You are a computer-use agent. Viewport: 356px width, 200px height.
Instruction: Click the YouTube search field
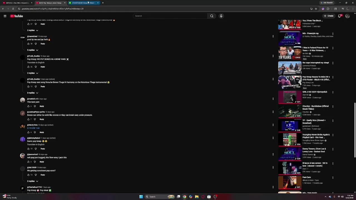[170, 16]
